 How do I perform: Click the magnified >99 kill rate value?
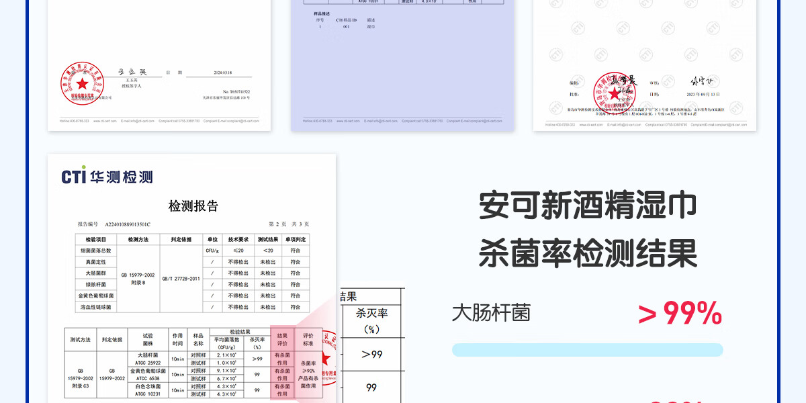[371, 354]
